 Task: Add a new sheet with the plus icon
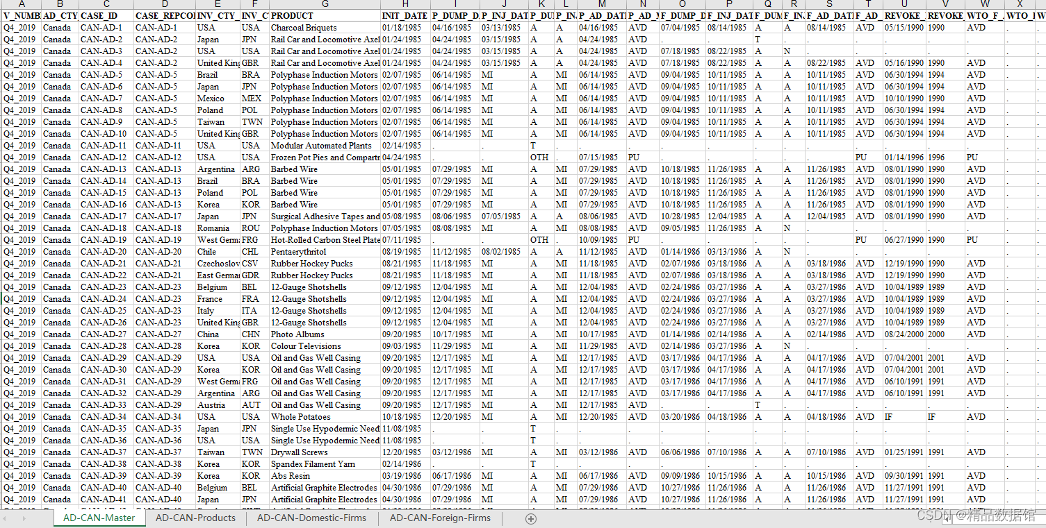coord(531,518)
